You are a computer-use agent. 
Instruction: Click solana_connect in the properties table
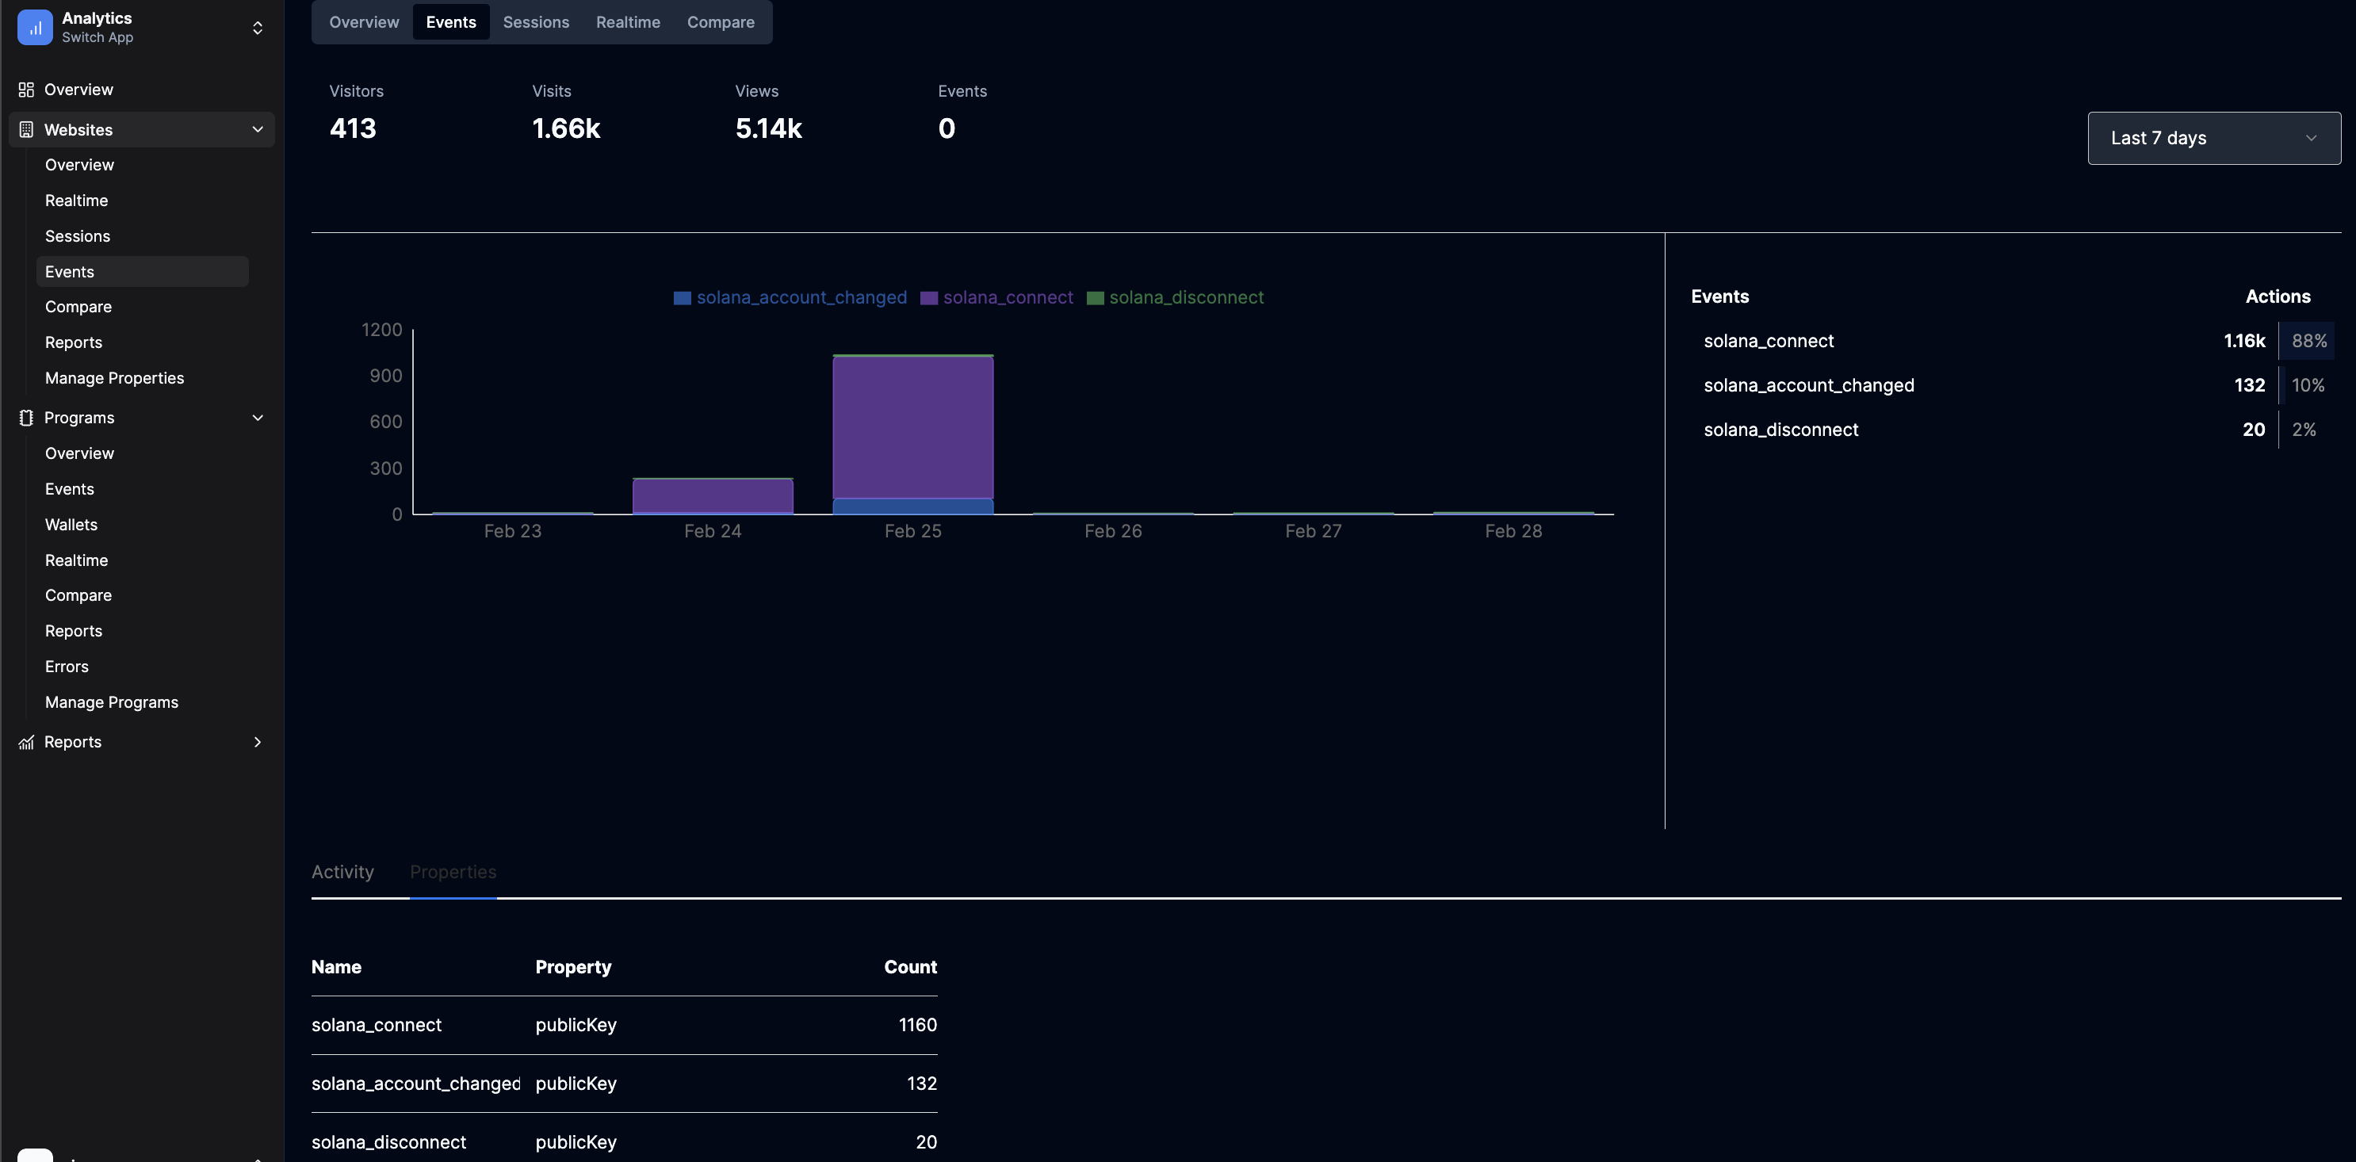point(376,1026)
